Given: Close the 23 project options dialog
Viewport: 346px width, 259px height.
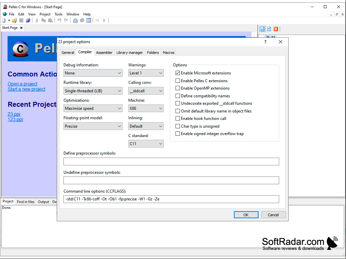Looking at the screenshot, I should pyautogui.click(x=281, y=42).
